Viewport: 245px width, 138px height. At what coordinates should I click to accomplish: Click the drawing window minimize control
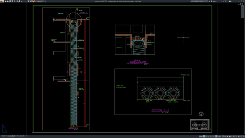tap(239, 4)
